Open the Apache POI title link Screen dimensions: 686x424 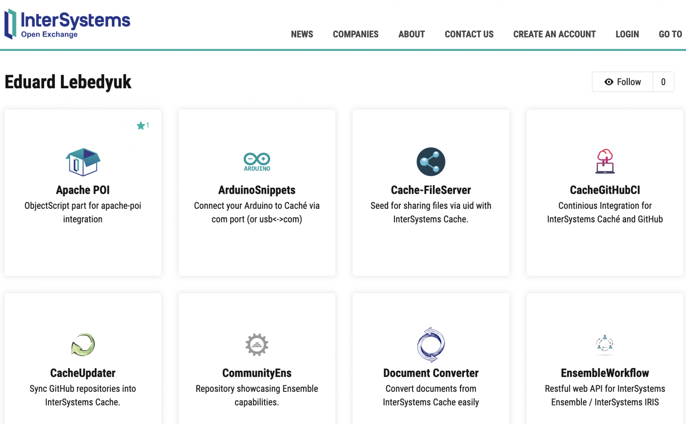tap(83, 190)
